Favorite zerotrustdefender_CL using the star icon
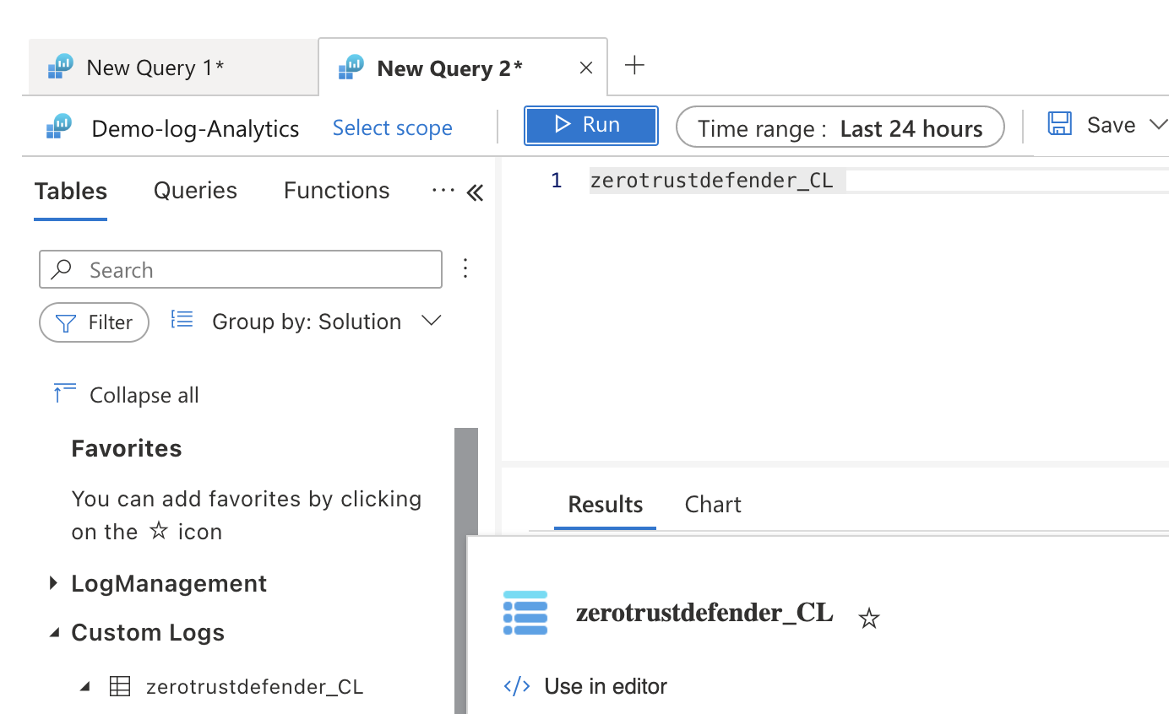The width and height of the screenshot is (1169, 714). pyautogui.click(x=868, y=619)
